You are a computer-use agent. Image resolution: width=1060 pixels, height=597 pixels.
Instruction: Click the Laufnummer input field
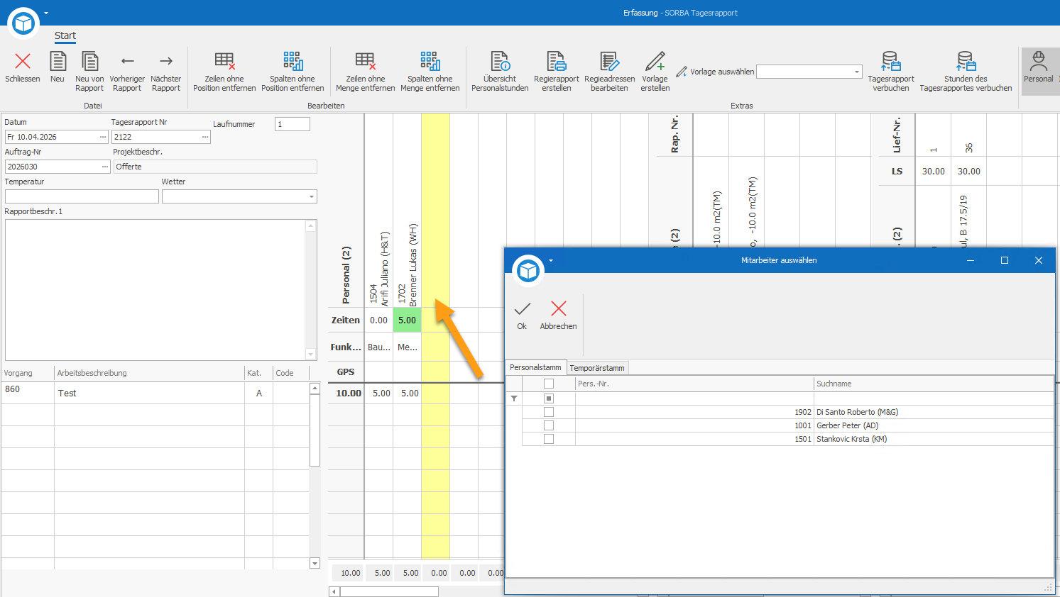click(293, 124)
